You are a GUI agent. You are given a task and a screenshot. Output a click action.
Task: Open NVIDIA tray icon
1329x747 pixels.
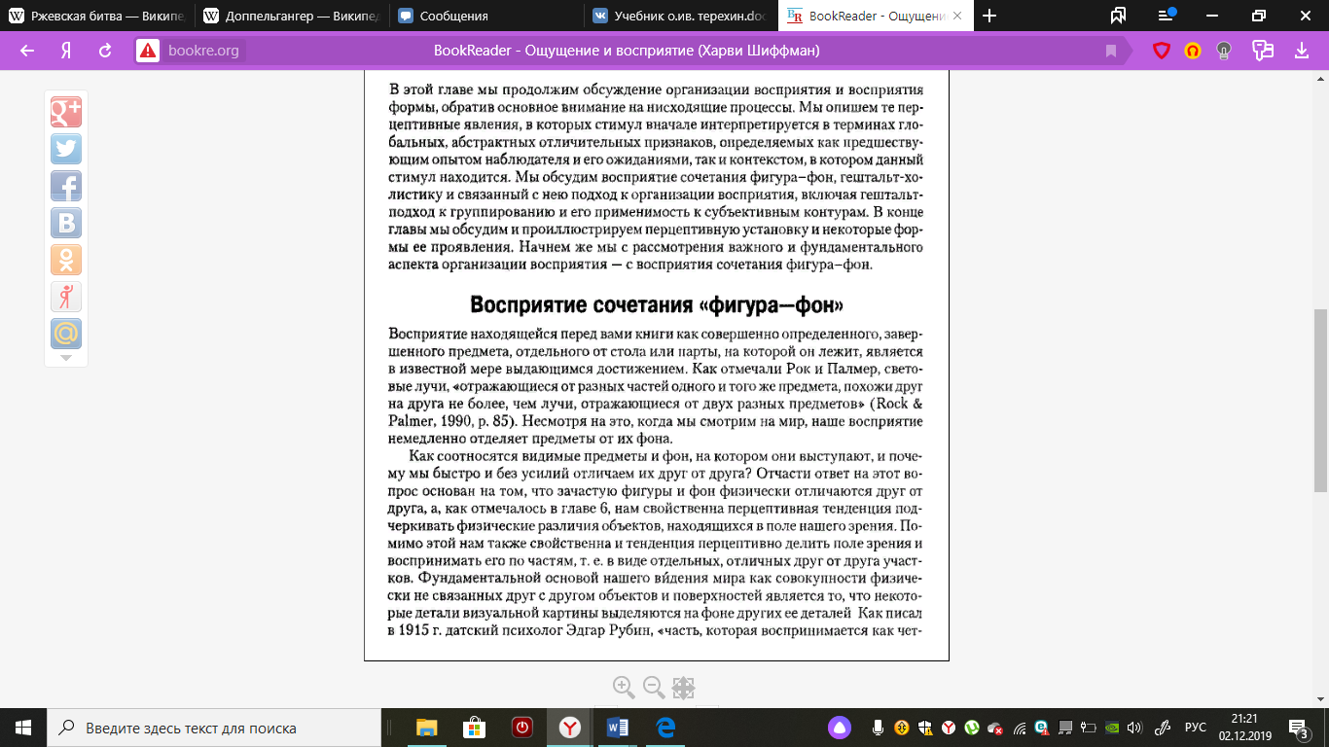pos(1111,728)
